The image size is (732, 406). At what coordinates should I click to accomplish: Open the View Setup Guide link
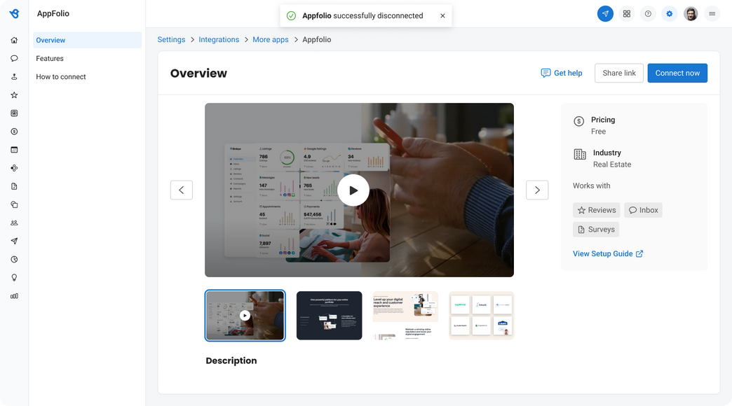click(x=608, y=253)
